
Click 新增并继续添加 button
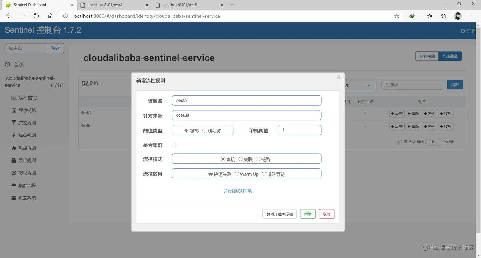click(x=280, y=214)
